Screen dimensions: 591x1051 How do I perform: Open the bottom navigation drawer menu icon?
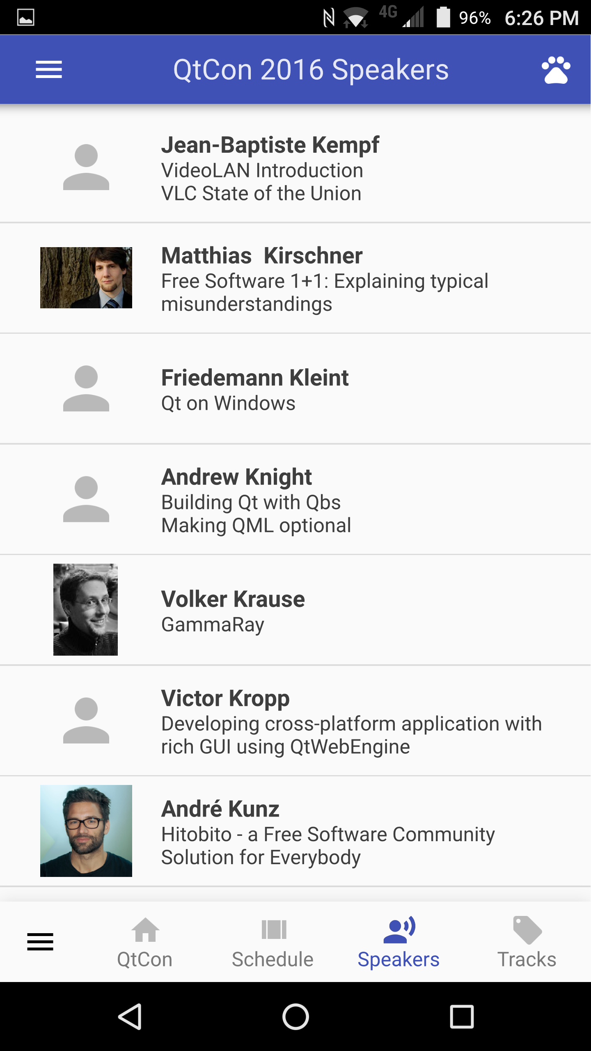coord(40,941)
